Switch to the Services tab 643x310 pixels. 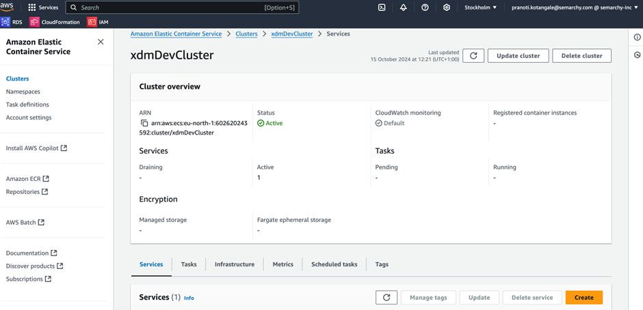[151, 264]
